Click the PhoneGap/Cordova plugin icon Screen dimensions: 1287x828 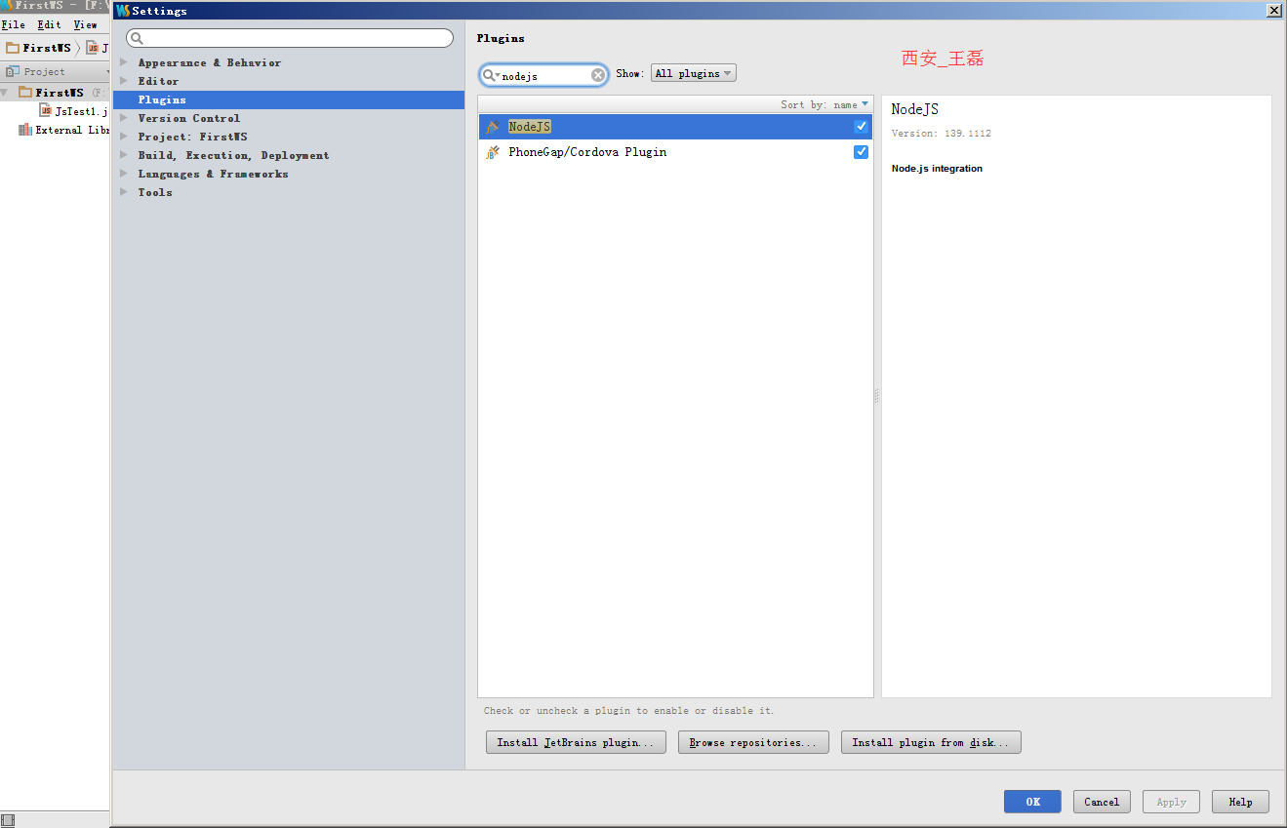[x=494, y=151]
